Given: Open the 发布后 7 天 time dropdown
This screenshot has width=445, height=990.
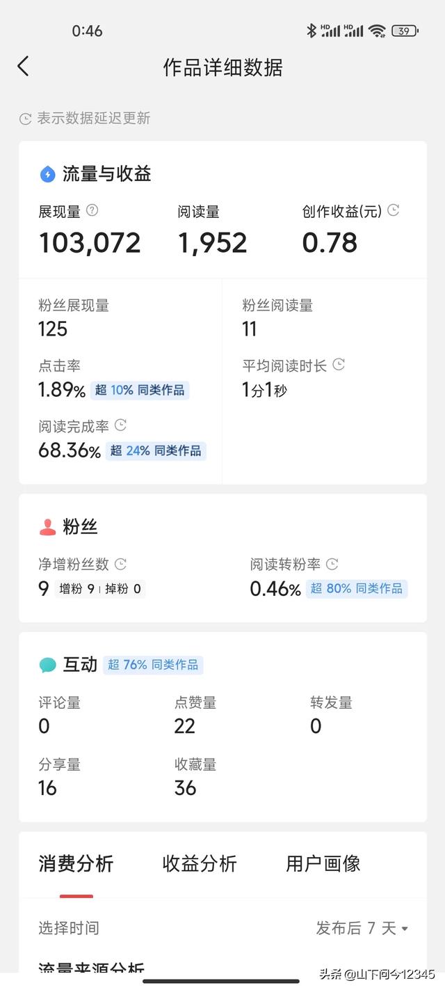Looking at the screenshot, I should coord(362,928).
